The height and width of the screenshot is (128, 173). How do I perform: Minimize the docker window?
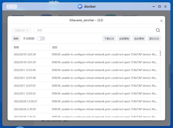[x=154, y=6]
